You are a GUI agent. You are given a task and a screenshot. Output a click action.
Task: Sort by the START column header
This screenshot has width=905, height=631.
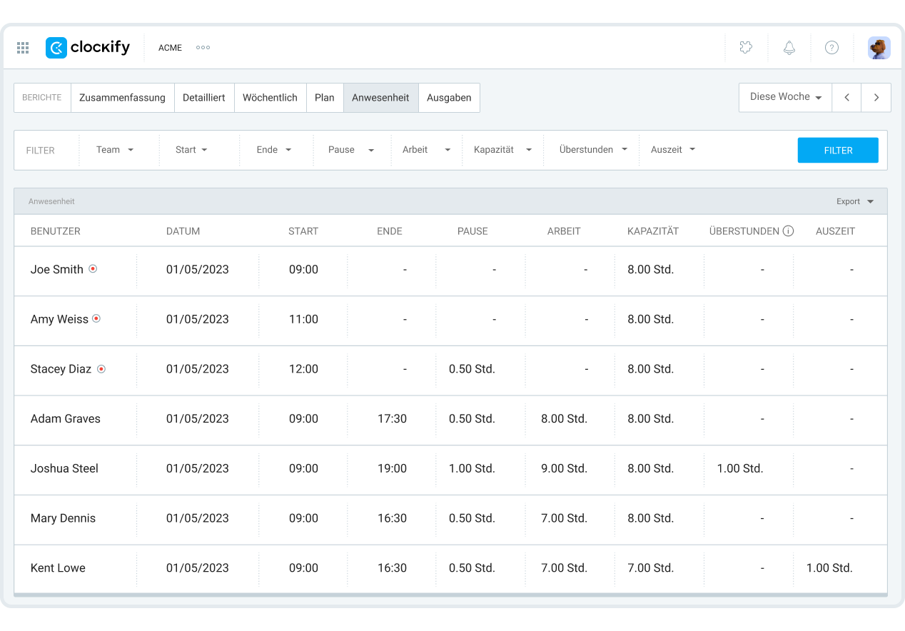pyautogui.click(x=303, y=231)
